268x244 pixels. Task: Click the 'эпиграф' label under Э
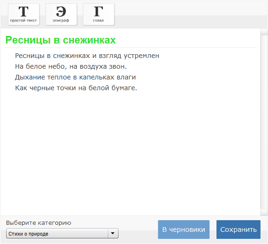(61, 20)
